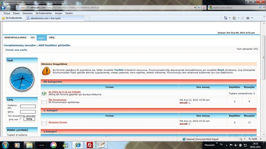This screenshot has width=266, height=149.
Task: Open the deneme forum link
Action: tap(58, 122)
